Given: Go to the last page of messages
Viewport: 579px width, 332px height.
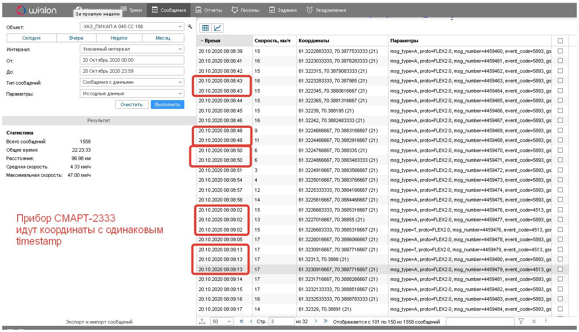Looking at the screenshot, I should coord(325,321).
